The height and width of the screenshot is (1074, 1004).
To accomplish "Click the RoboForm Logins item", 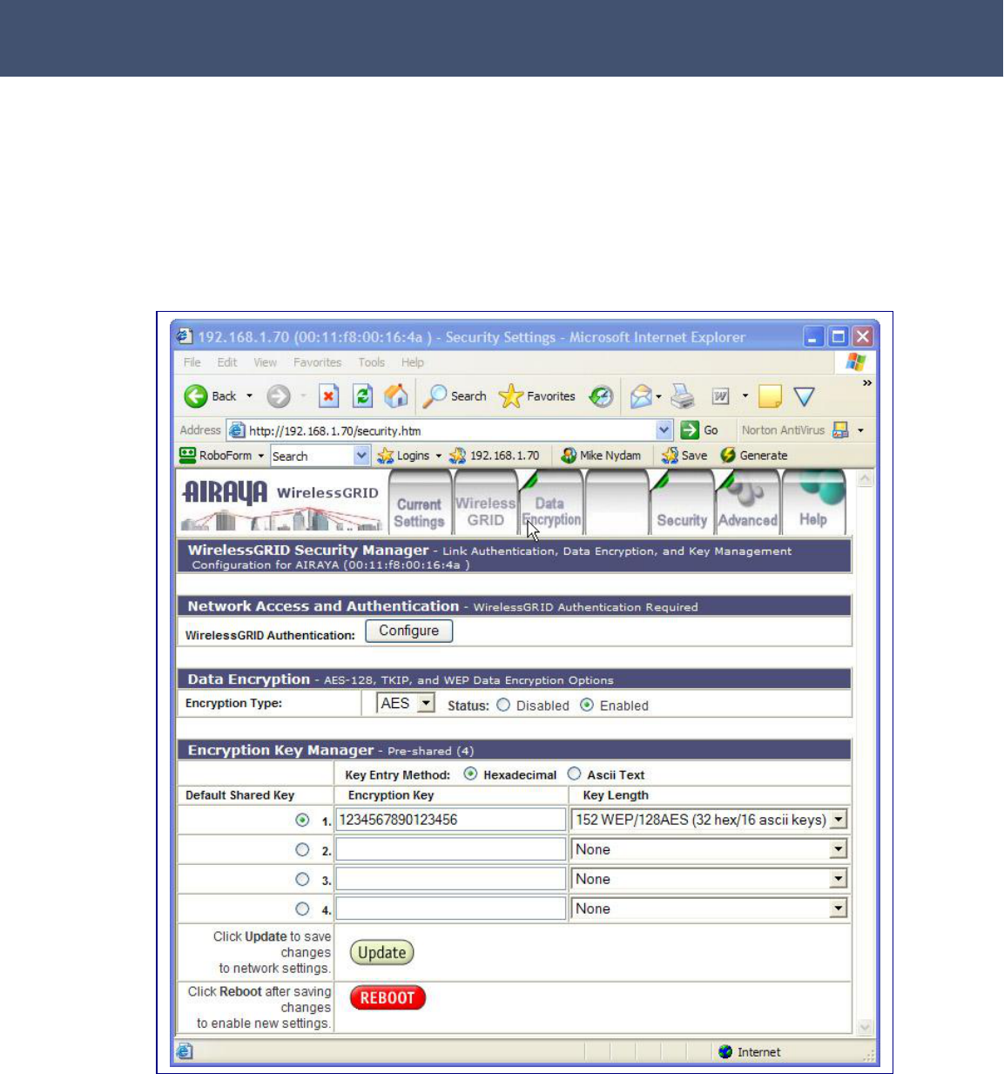I will pos(403,456).
